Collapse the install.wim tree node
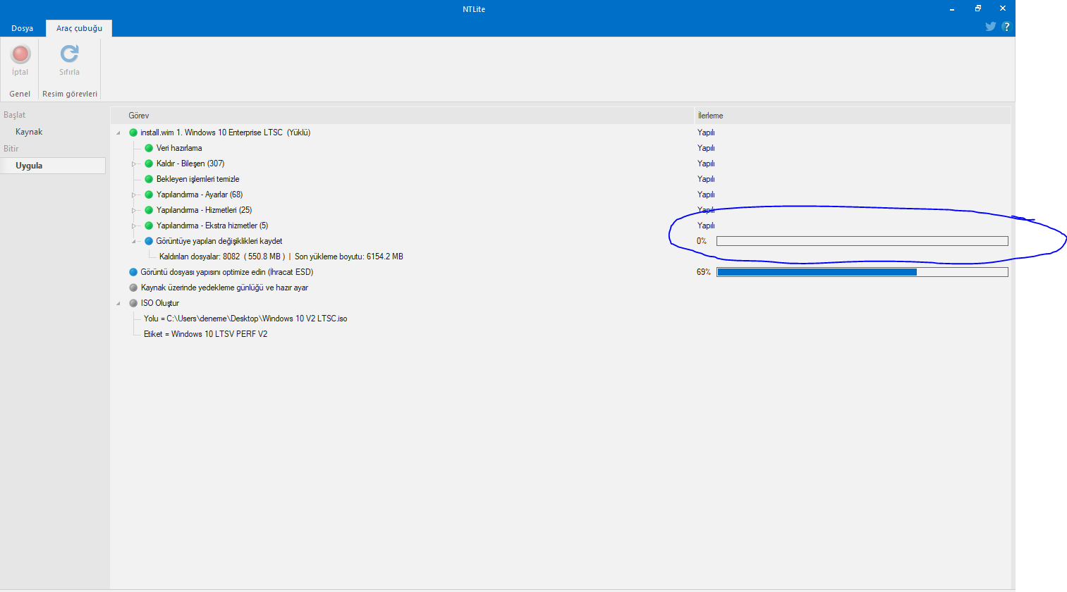The width and height of the screenshot is (1067, 592). (118, 133)
